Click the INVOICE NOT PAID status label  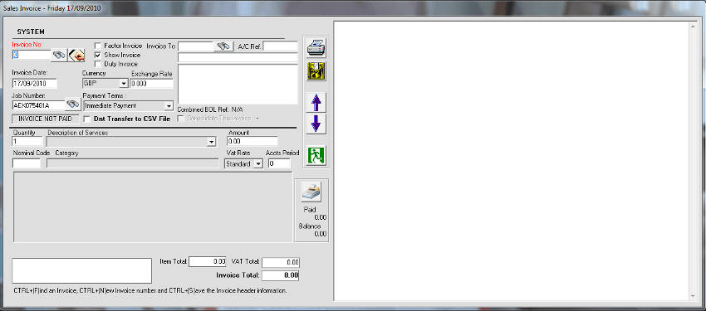[x=45, y=119]
